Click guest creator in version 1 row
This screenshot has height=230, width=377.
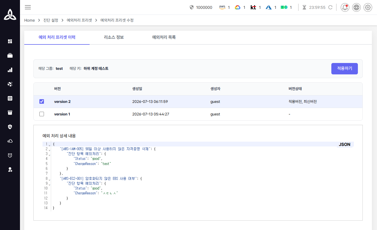215,114
